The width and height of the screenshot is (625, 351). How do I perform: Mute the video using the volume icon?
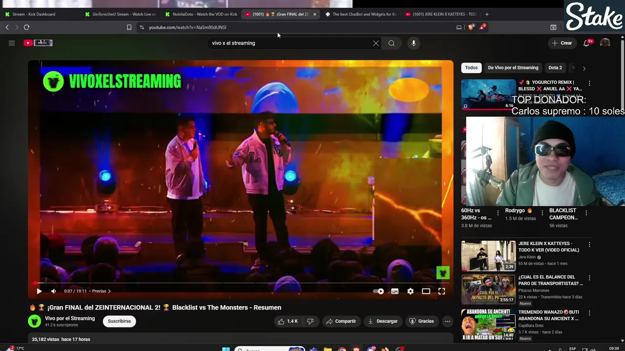click(x=54, y=291)
